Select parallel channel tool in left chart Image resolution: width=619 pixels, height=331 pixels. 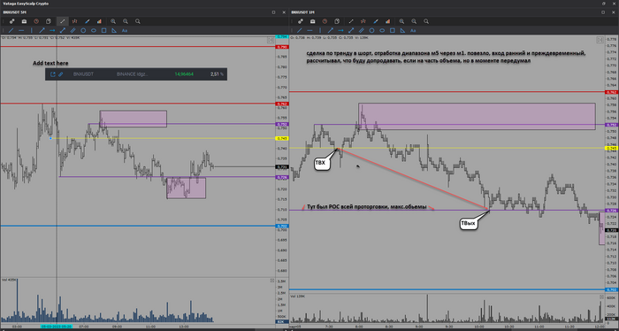click(x=73, y=30)
